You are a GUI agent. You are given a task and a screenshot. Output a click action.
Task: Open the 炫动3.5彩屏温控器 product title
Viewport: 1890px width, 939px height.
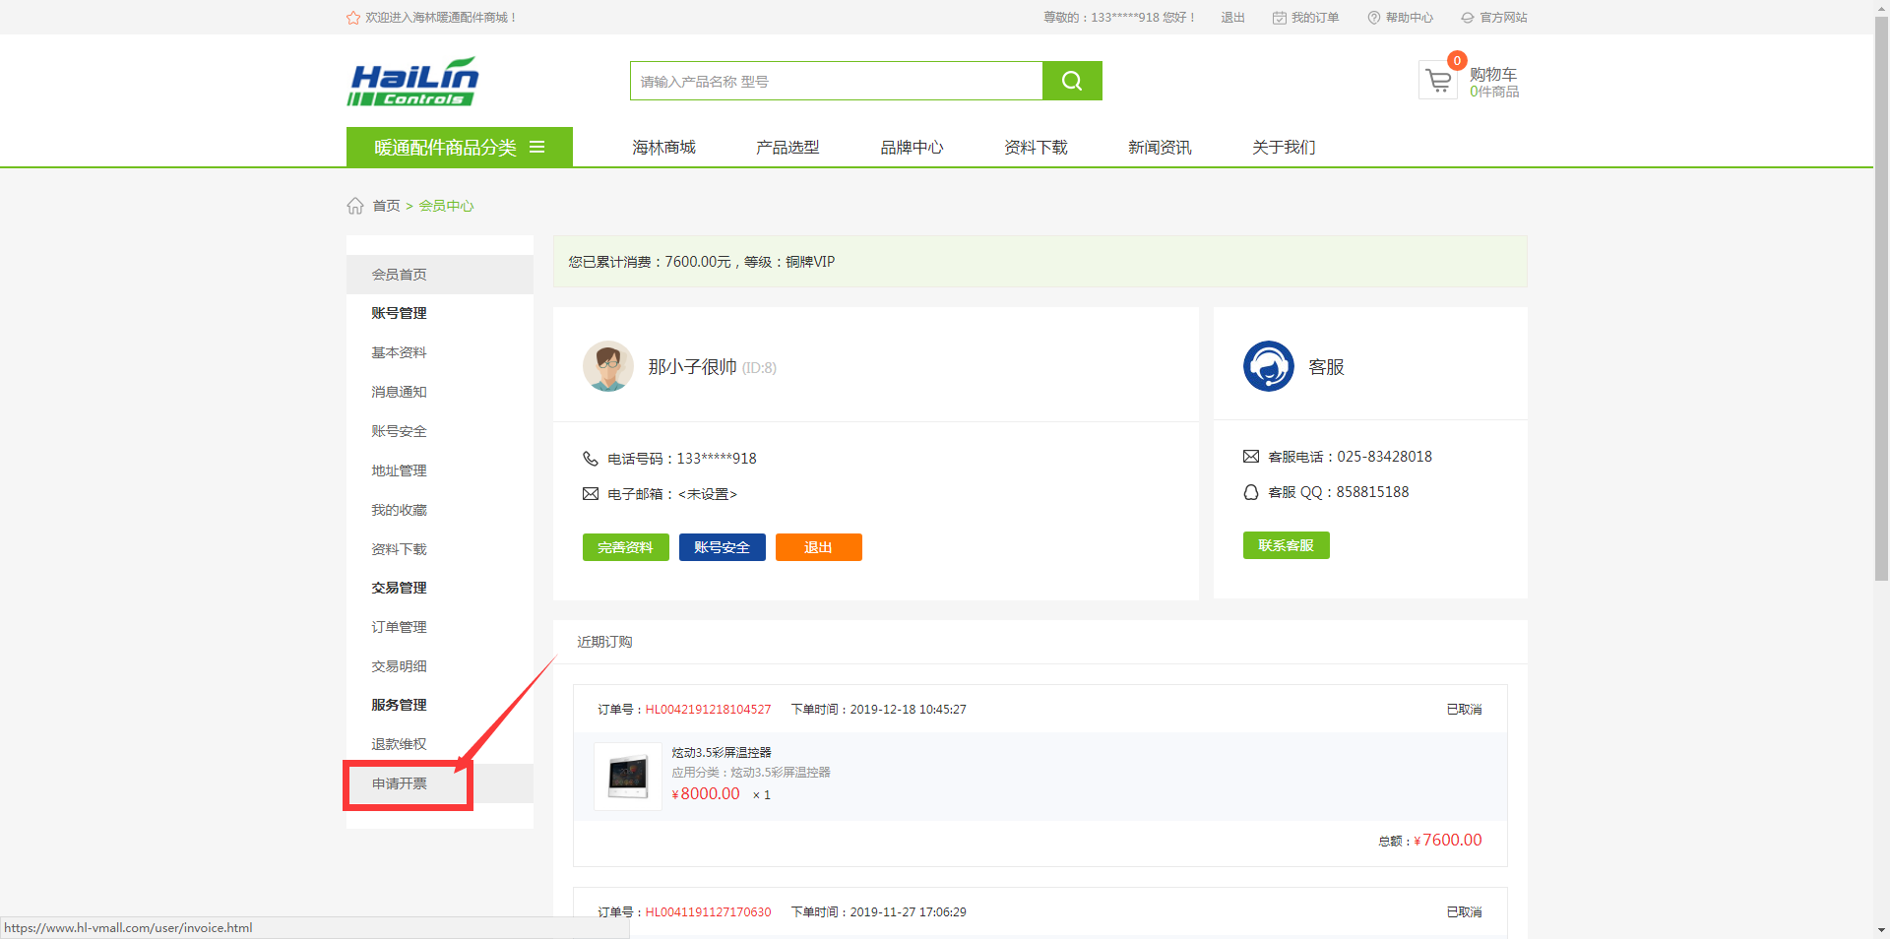pyautogui.click(x=722, y=752)
